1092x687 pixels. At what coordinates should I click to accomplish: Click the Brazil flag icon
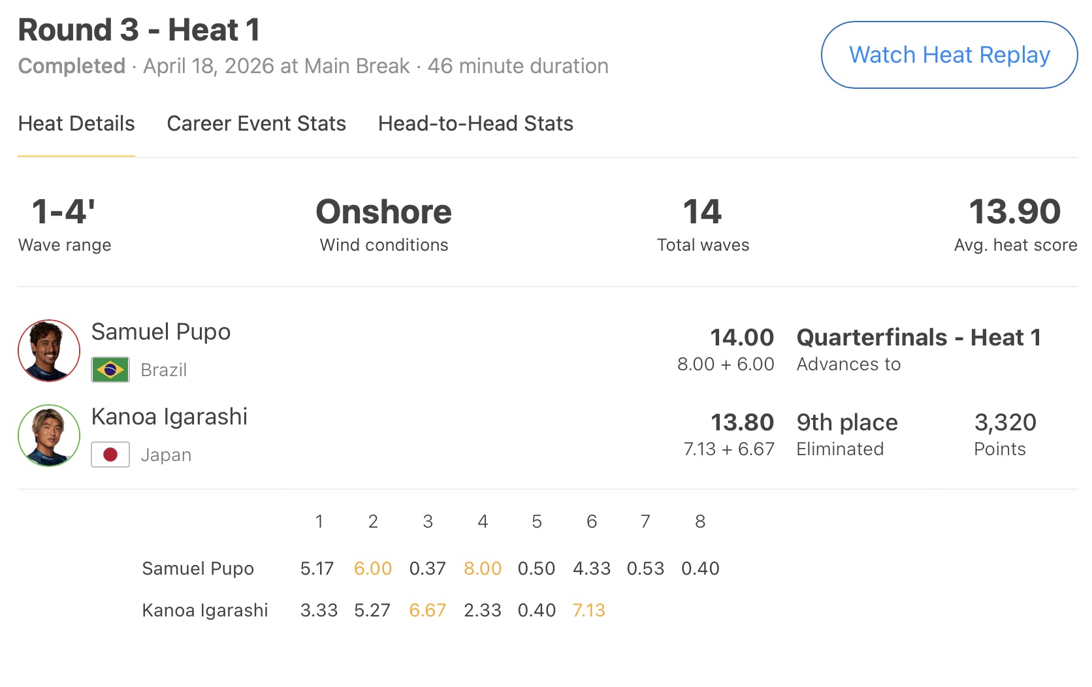point(110,370)
